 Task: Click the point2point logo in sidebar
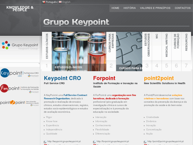tap(19, 103)
